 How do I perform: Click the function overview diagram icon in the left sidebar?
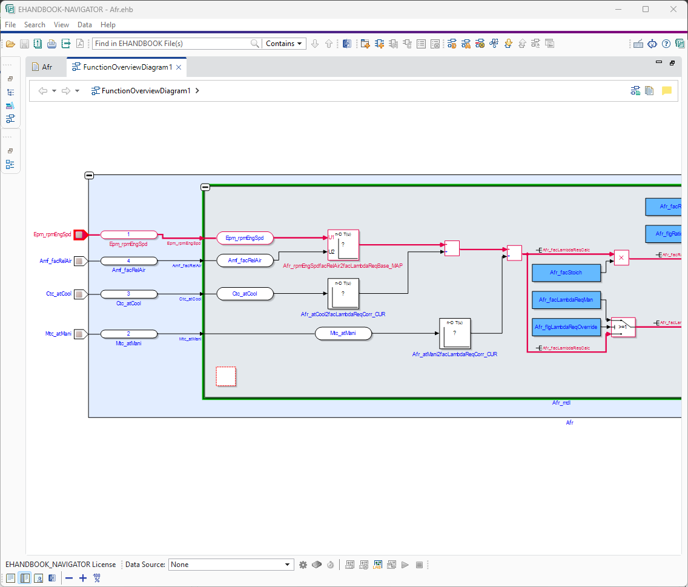(x=10, y=119)
